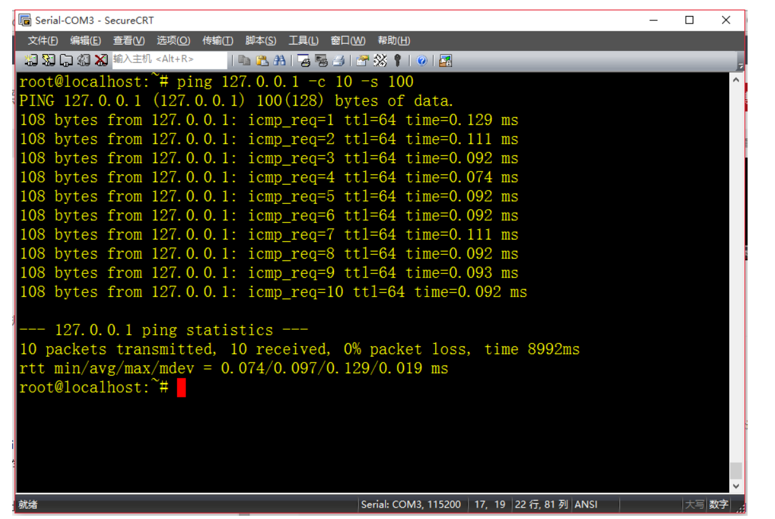Click the Connect toolbar icon

point(31,60)
